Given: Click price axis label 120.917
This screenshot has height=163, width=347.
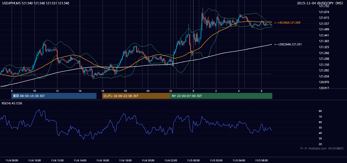Looking at the screenshot, I should [x=324, y=88].
